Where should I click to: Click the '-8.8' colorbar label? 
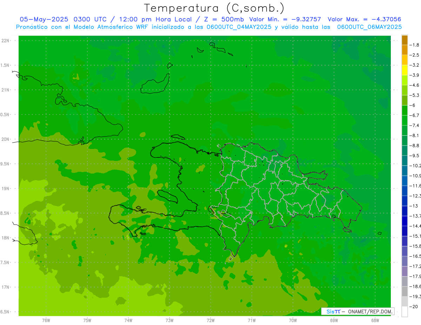pos(415,145)
